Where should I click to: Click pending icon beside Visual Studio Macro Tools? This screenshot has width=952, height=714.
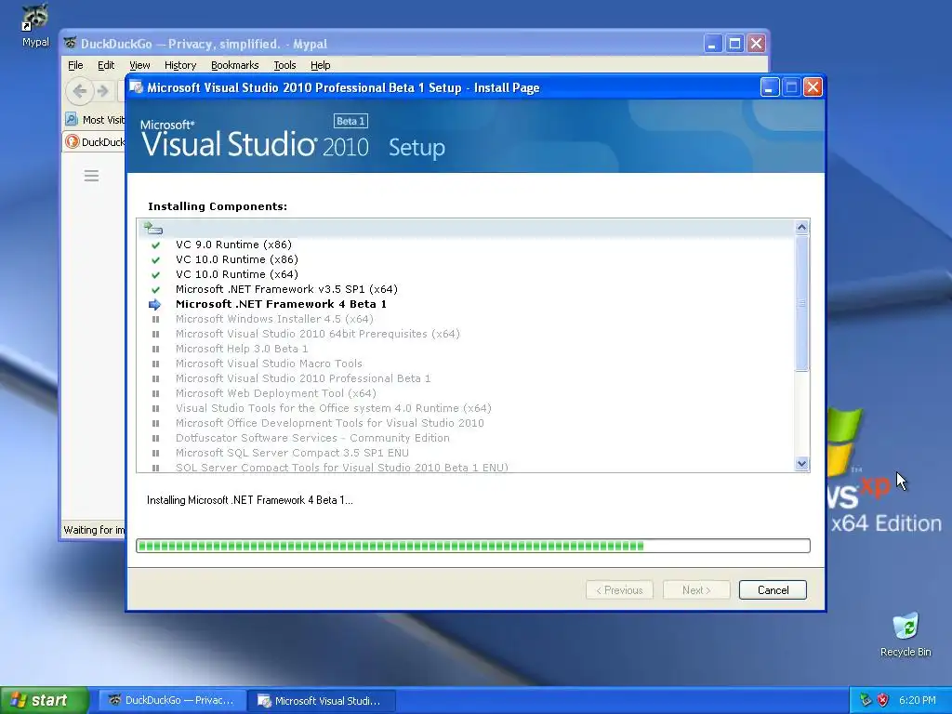[x=156, y=364]
